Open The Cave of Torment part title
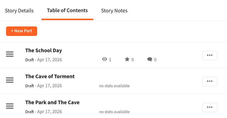Image resolution: width=227 pixels, height=118 pixels. click(50, 76)
